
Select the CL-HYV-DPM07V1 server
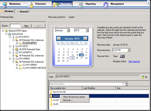pos(24,53)
